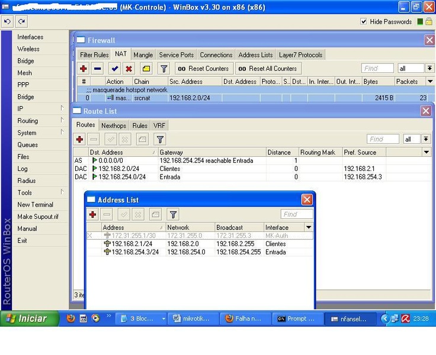Screen dimensions: 436x355
Task: Click the Redo arrow in WinBox toolbar
Action: coord(21,21)
